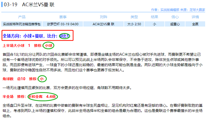Click the source text '来源：足球大赢家'
Viewport: 208px width, 121px height.
[x=193, y=10]
